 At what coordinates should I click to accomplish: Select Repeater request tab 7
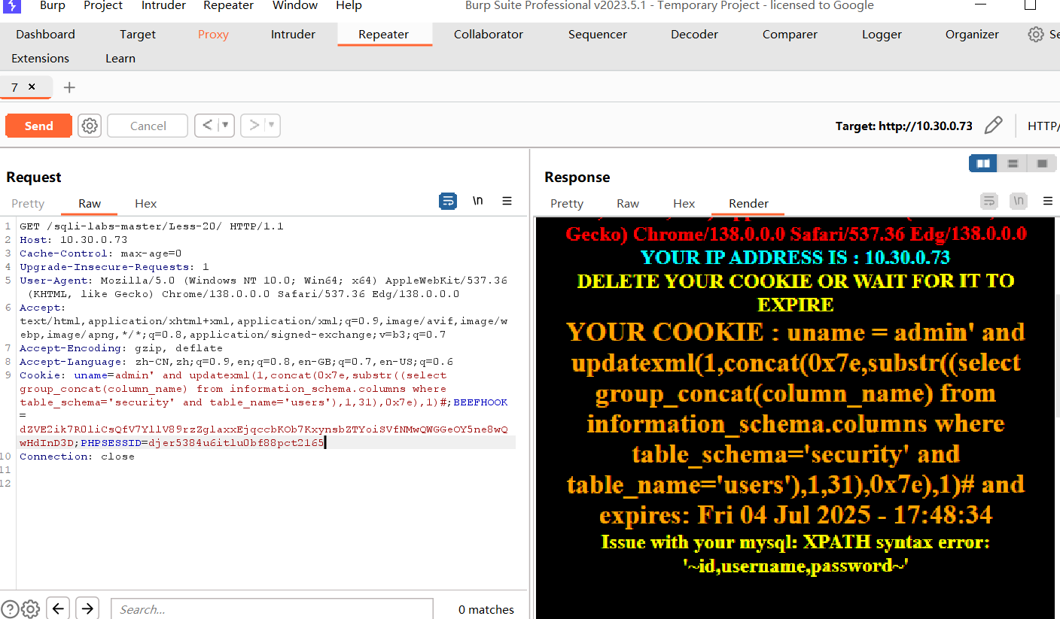(x=14, y=87)
